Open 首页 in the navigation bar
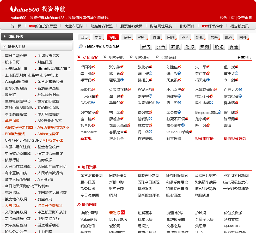Image resolution: width=256 pixels, height=233 pixels. 16,26
